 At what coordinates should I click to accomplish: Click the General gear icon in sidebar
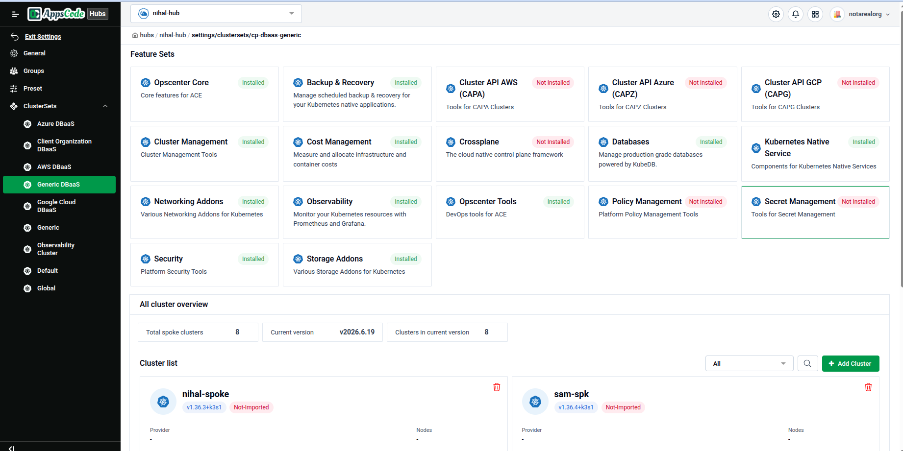[14, 53]
